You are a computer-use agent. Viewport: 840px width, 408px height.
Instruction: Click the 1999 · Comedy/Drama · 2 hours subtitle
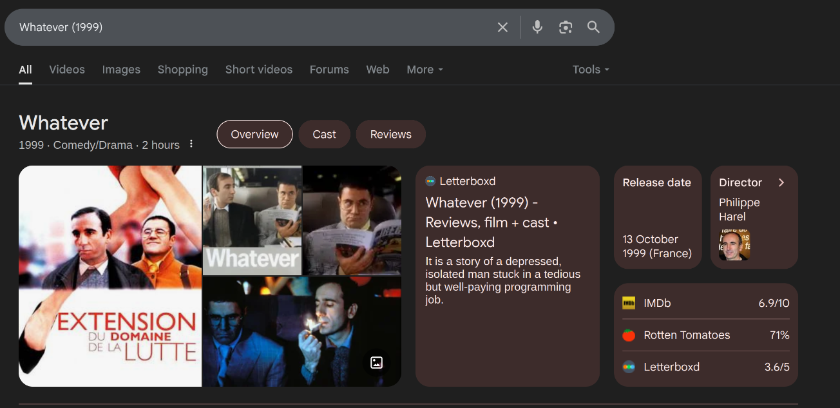coord(99,145)
